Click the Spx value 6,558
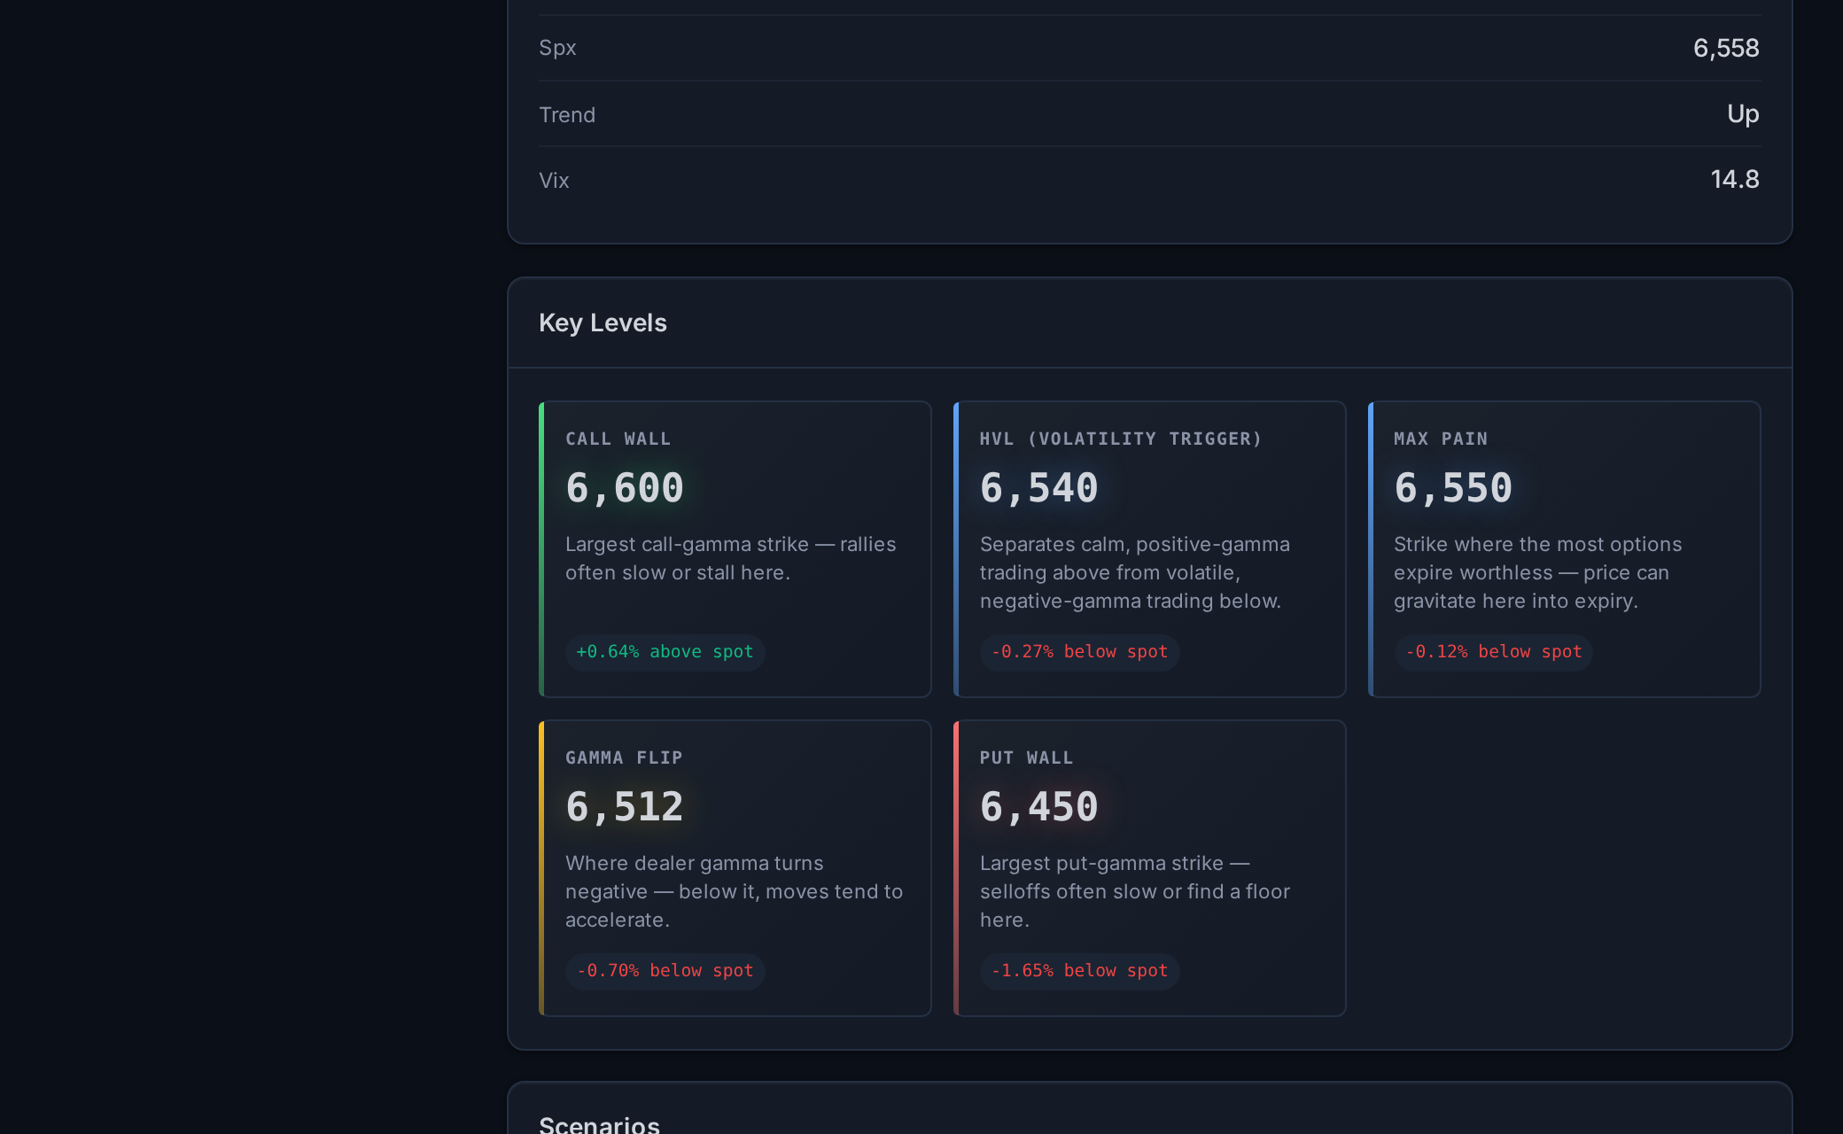 click(1726, 48)
